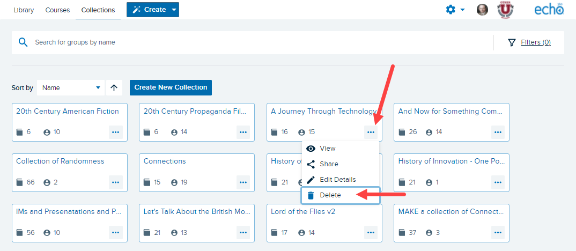Click the pencil icon next to Edit Details

(311, 180)
